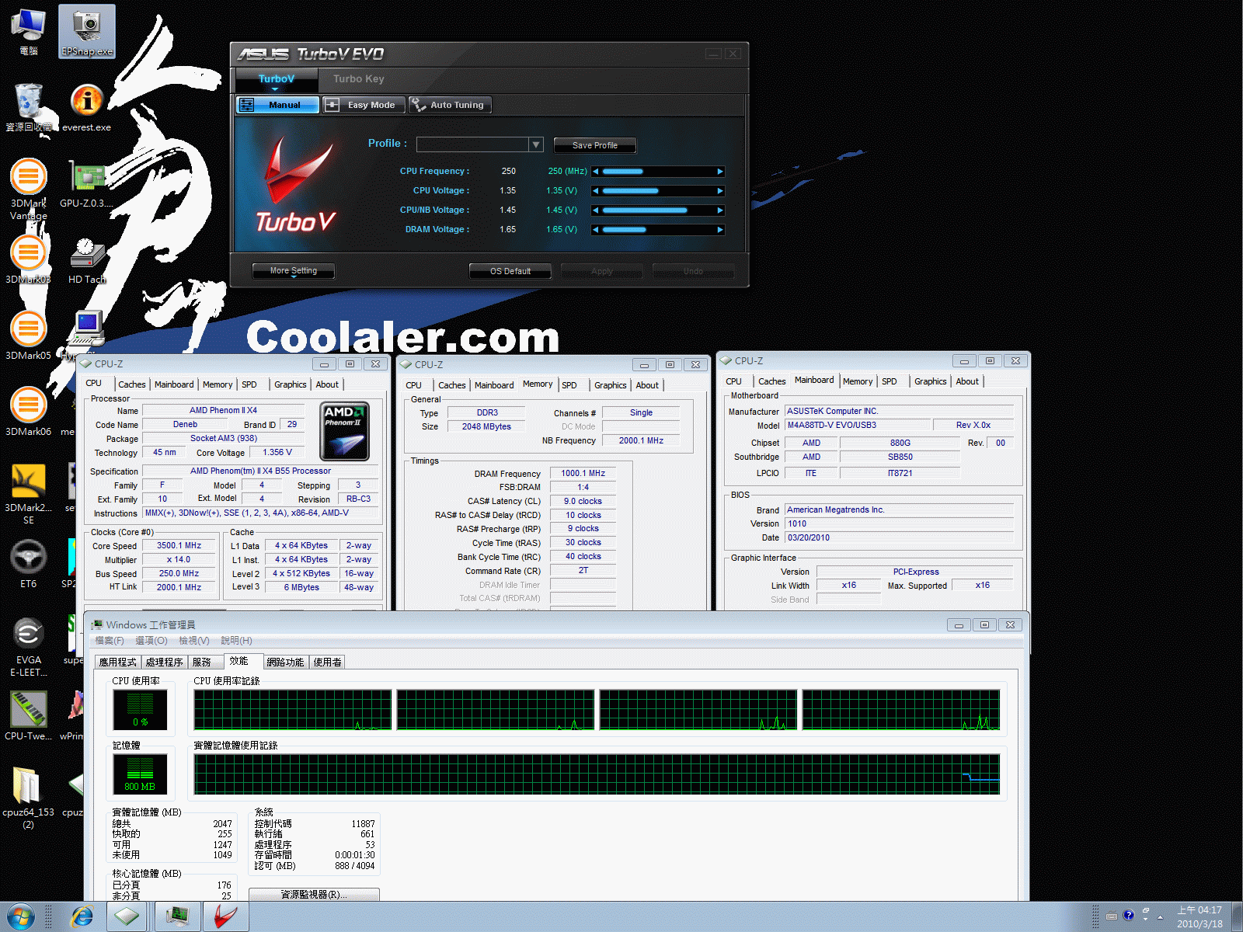Click the Task Manager taskbar icon
The image size is (1243, 932).
tap(178, 917)
